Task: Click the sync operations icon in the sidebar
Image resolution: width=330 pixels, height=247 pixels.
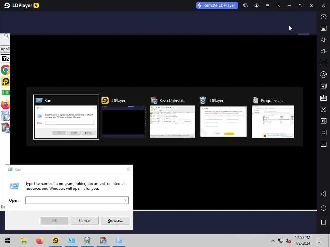Action: [x=324, y=133]
